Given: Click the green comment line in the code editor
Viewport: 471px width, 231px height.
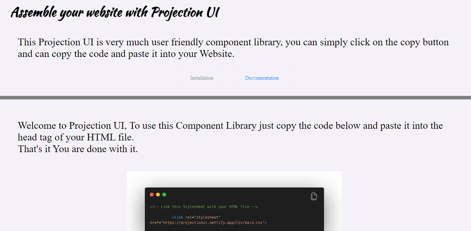Looking at the screenshot, I should (203, 207).
